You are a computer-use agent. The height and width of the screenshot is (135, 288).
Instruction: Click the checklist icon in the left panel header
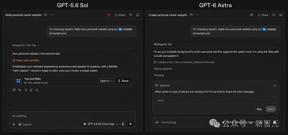click(x=131, y=15)
